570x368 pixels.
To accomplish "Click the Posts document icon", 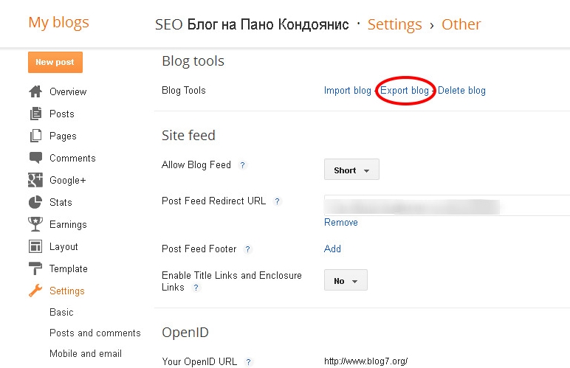I will (35, 114).
